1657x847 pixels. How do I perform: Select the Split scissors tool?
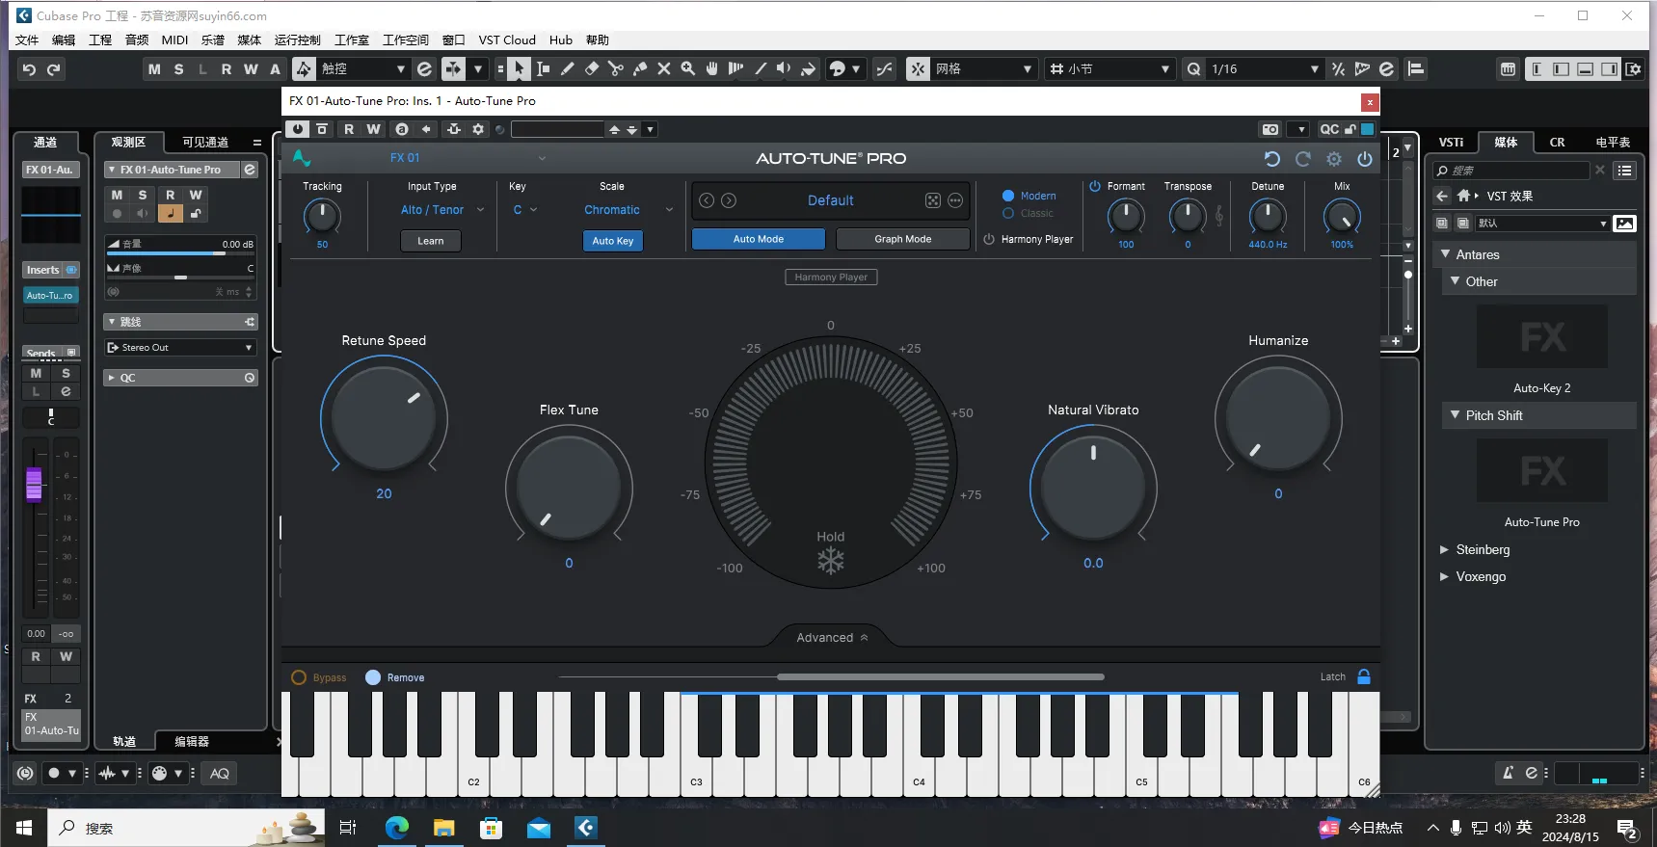coord(616,68)
